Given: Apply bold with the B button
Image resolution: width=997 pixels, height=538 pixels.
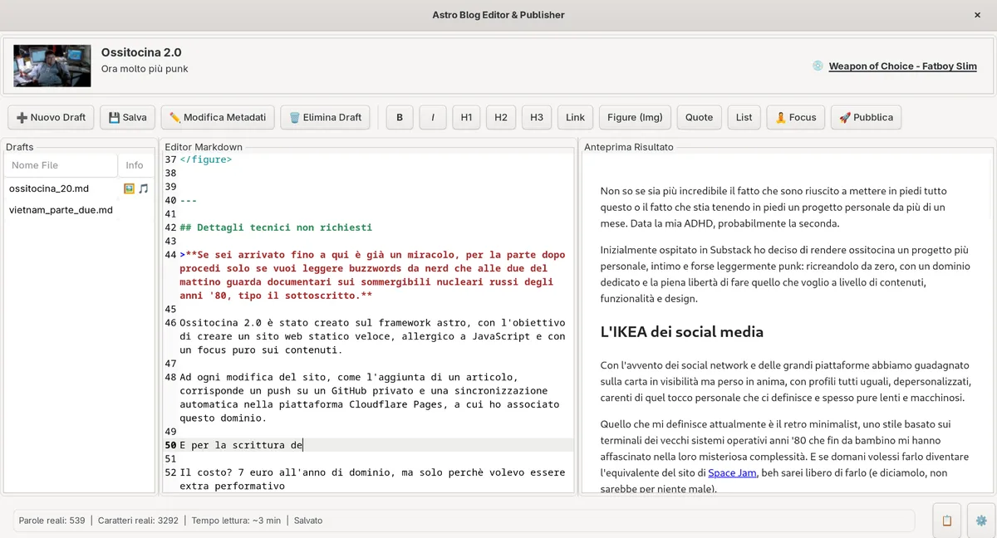Looking at the screenshot, I should (x=400, y=117).
